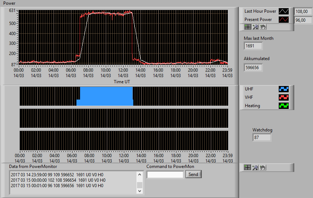Choose hand pan tool in lower graph palette

pyautogui.click(x=263, y=168)
